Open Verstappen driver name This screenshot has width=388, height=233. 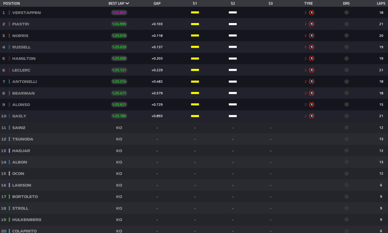27,12
